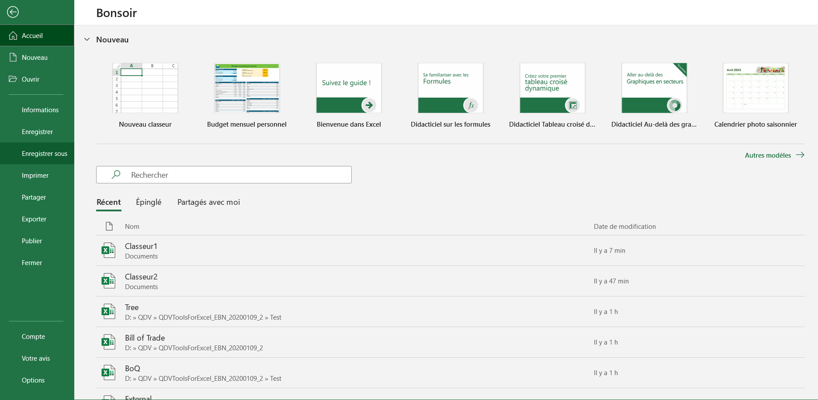
Task: Open recent file Tree
Action: (x=451, y=312)
